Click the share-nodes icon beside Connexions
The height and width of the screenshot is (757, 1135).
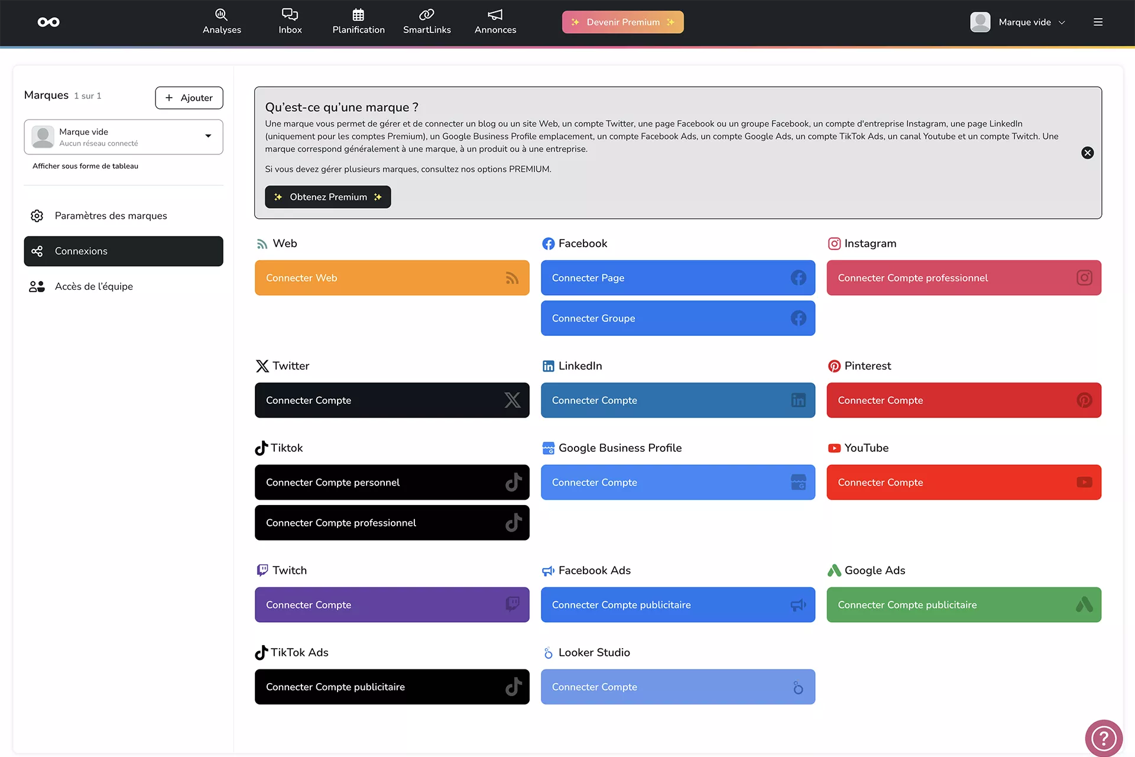37,251
